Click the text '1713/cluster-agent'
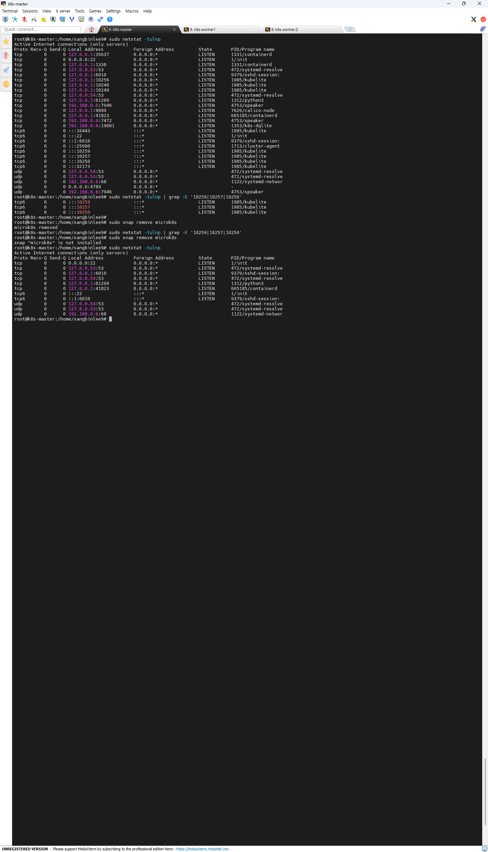The width and height of the screenshot is (488, 852). tap(255, 146)
